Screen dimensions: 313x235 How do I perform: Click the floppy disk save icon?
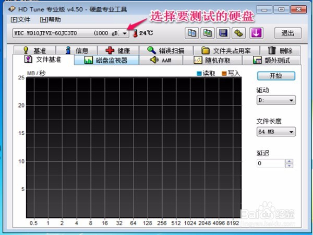point(223,33)
